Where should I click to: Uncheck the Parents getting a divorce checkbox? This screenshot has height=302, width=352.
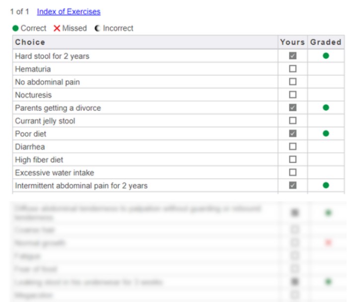[293, 108]
